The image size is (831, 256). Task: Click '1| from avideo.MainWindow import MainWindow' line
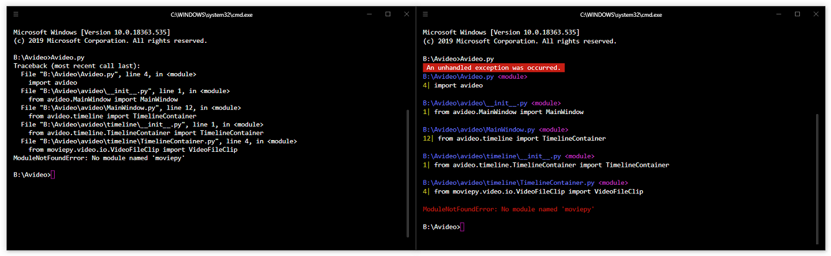(x=503, y=112)
